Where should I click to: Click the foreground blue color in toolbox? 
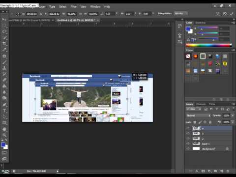pyautogui.click(x=3, y=145)
